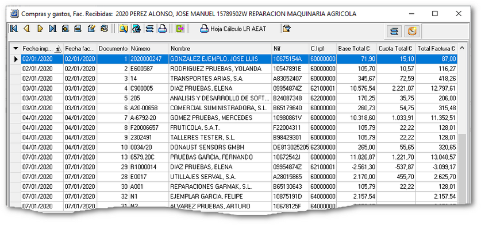481x225 pixels.
Task: Select ANALISIS Y DESARROLLO DE SOFT... row
Action: (x=239, y=98)
